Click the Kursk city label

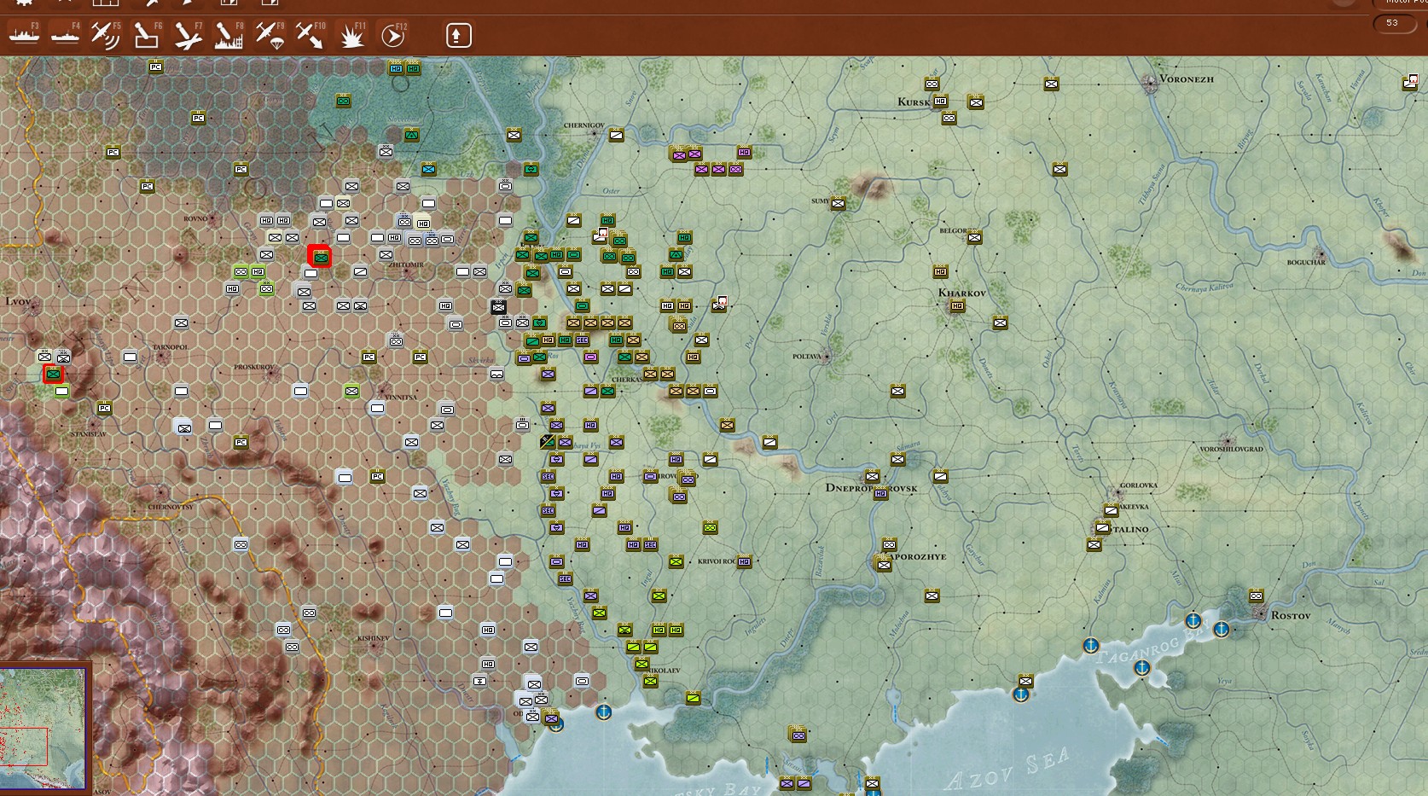913,102
